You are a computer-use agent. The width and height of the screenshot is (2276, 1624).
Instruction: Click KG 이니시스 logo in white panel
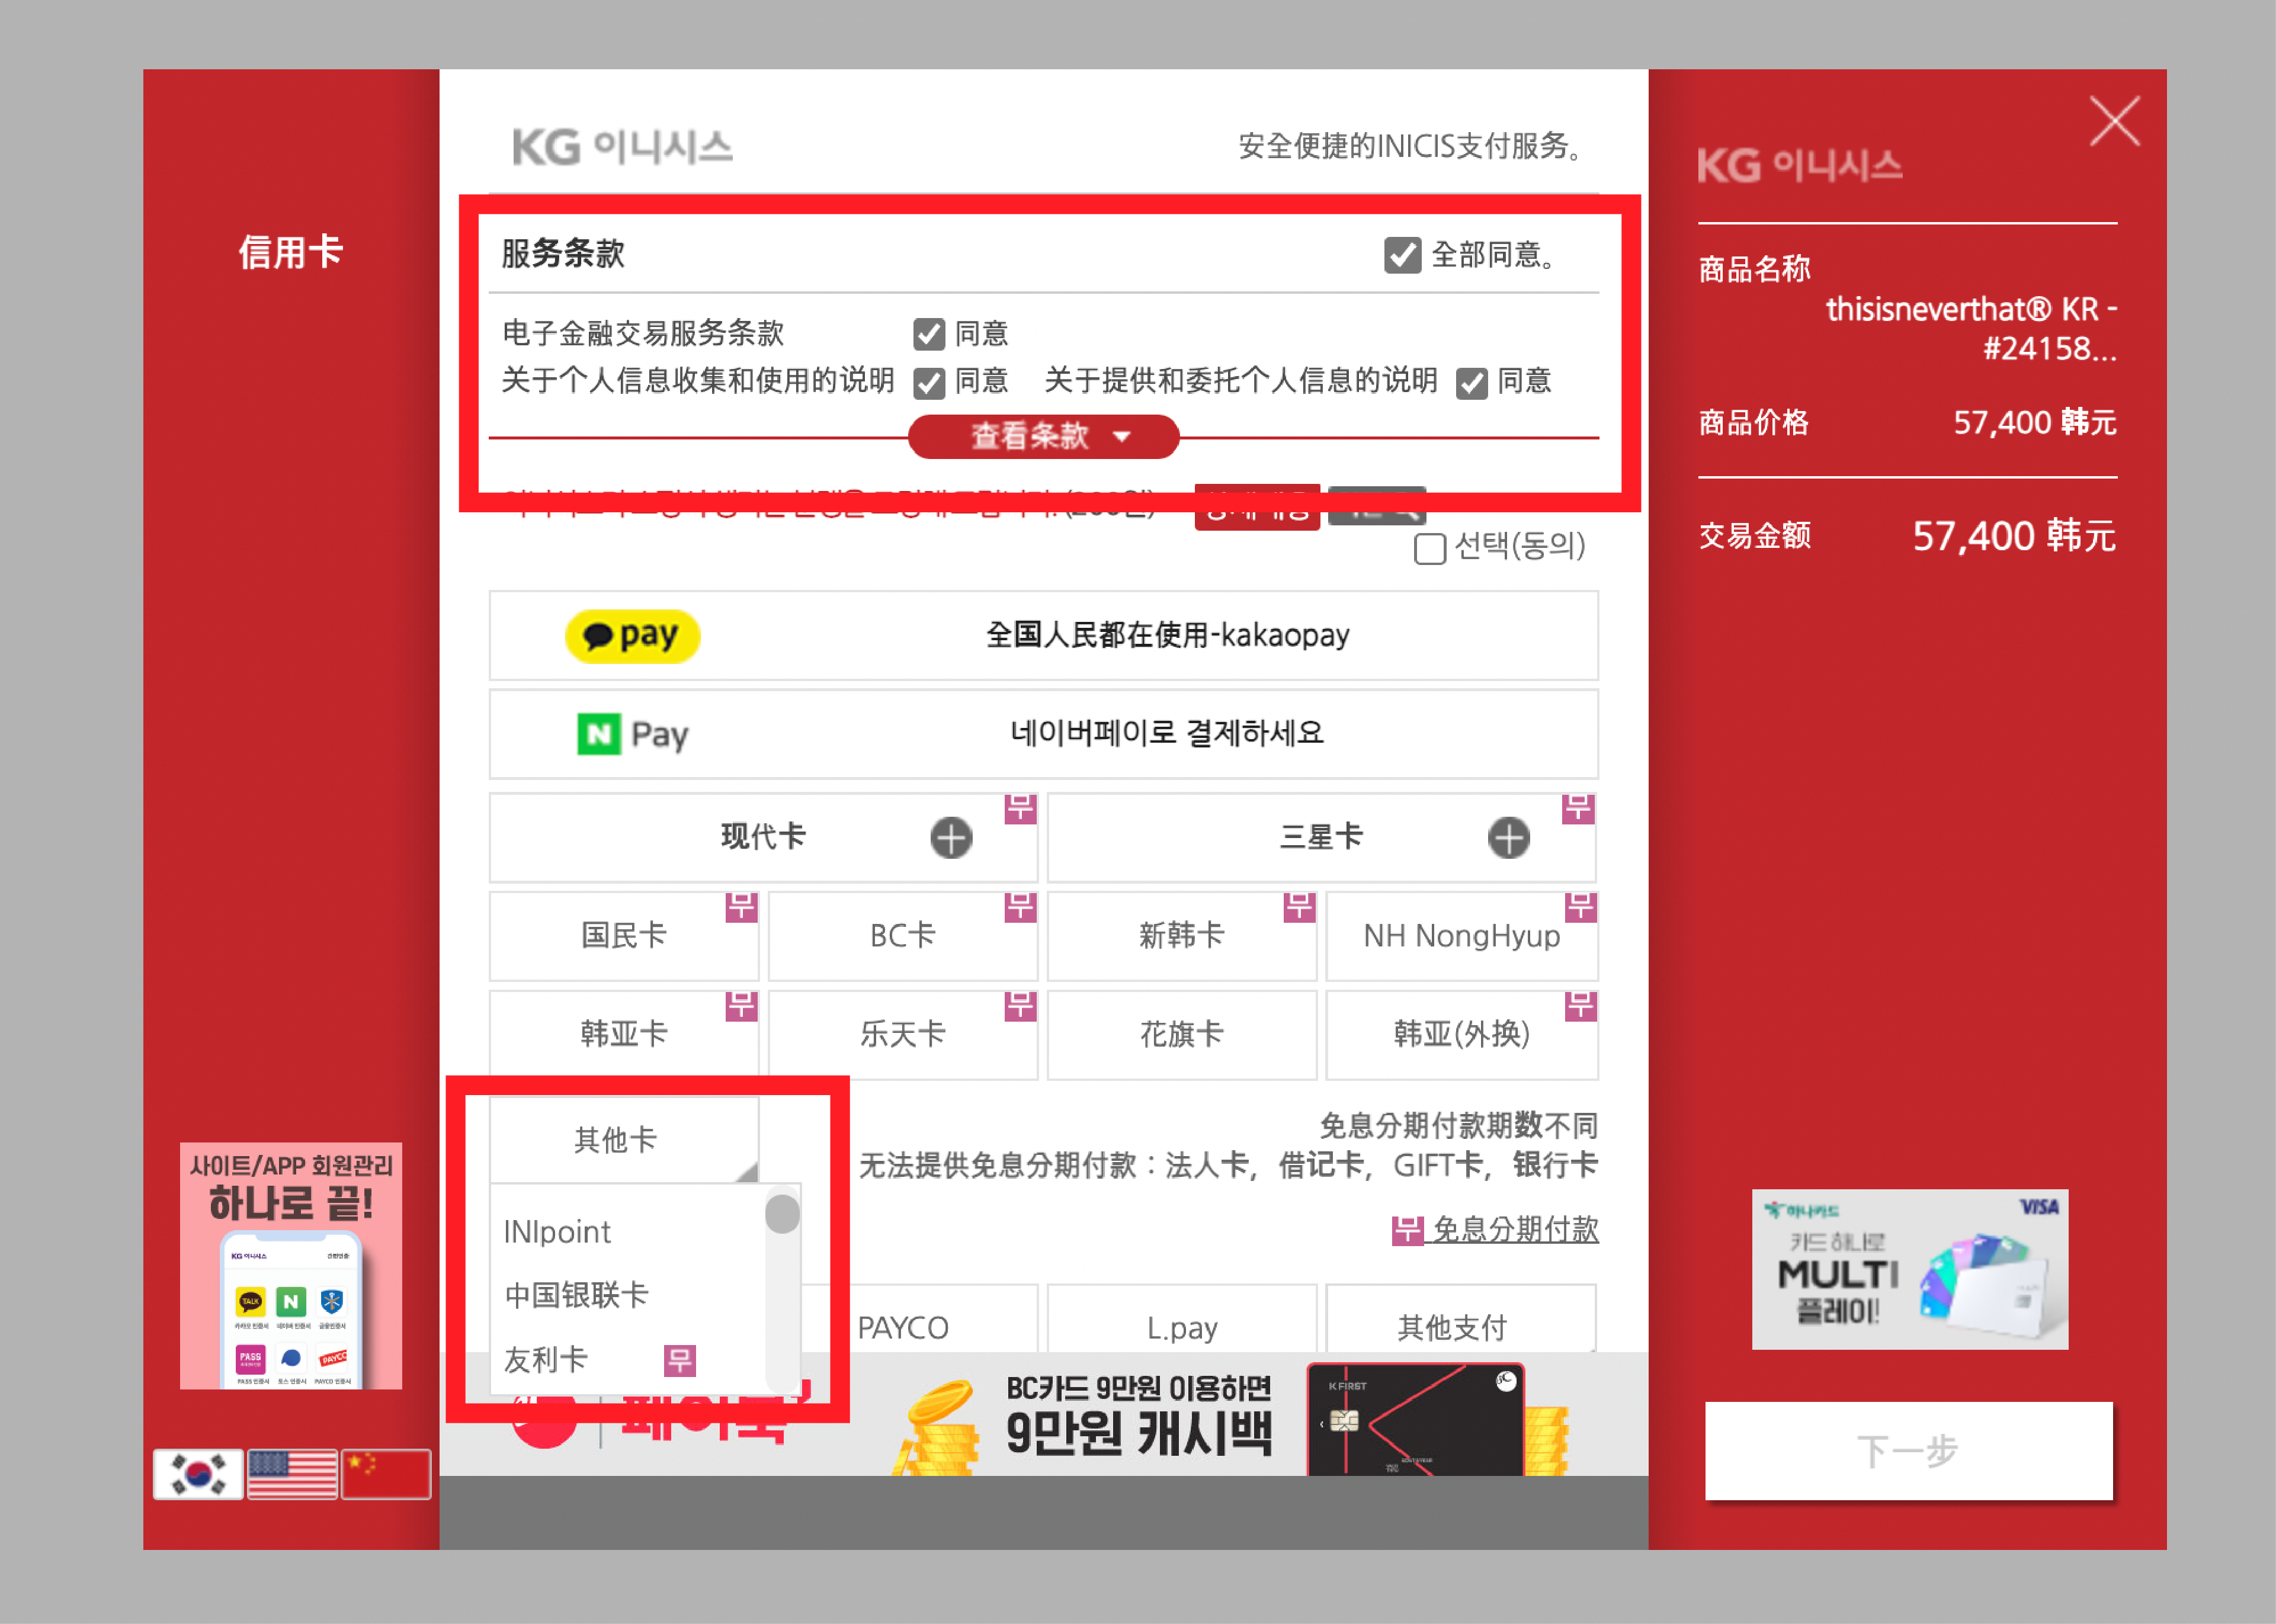(622, 148)
